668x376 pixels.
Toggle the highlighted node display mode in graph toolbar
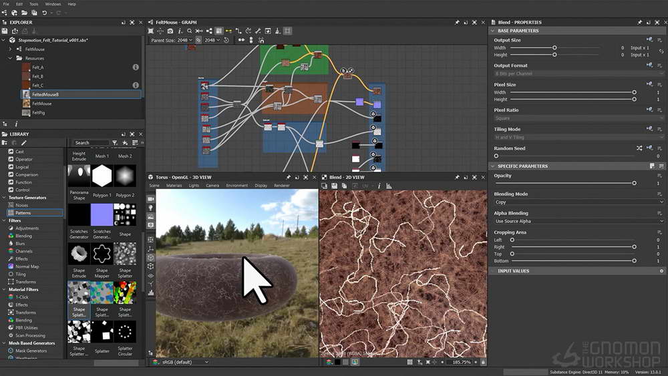pos(218,31)
